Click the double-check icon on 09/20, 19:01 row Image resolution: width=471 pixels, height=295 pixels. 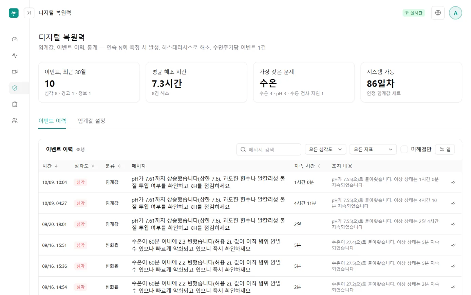click(453, 224)
